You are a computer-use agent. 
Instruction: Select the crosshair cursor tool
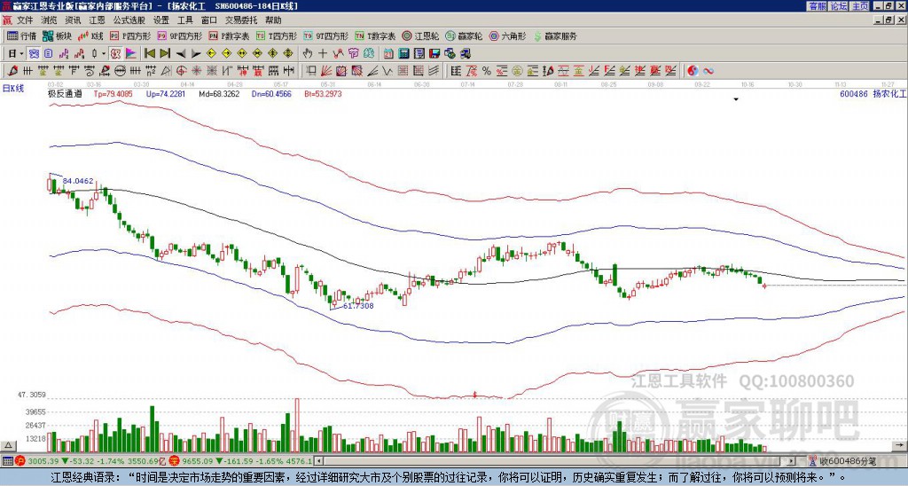(323, 53)
